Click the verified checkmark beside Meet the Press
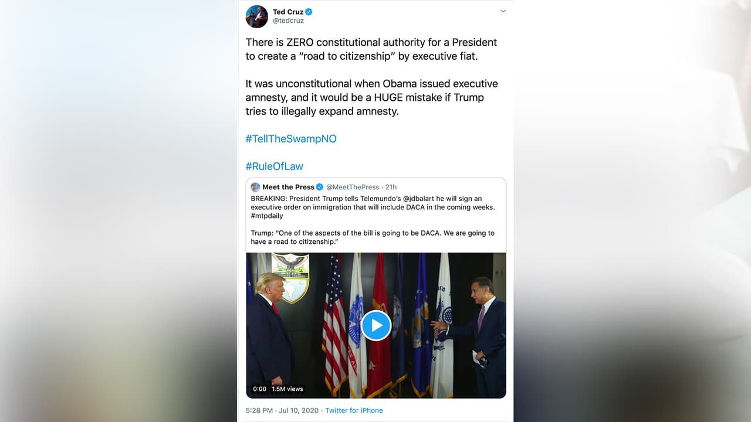Viewport: 751px width, 422px height. (x=319, y=186)
